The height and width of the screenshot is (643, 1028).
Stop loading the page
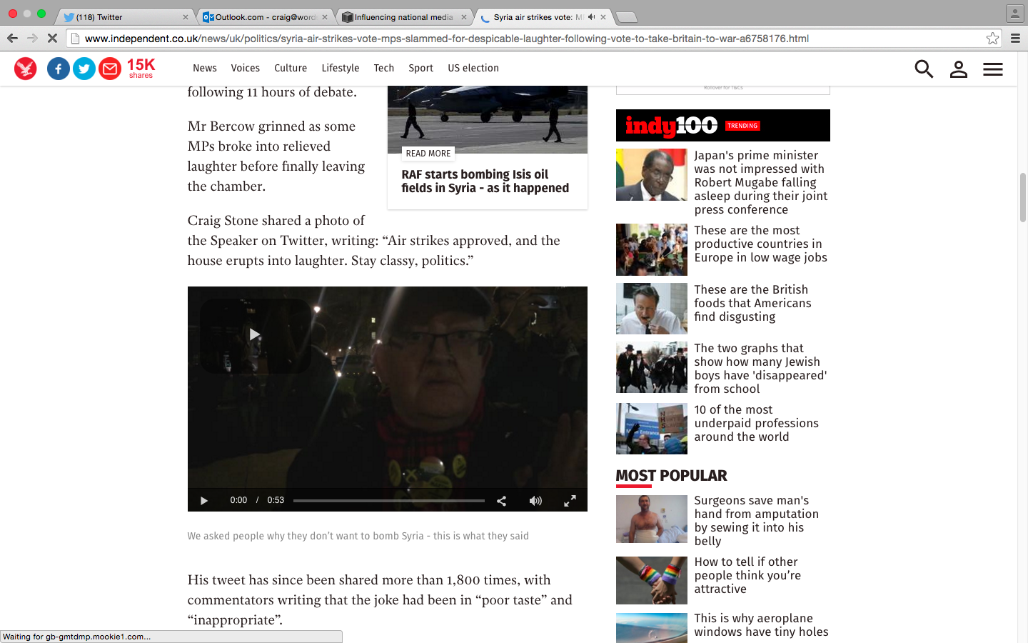point(52,39)
